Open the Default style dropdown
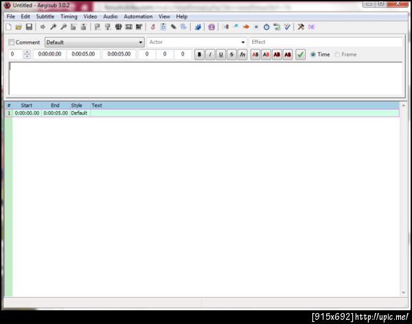 (x=95, y=43)
